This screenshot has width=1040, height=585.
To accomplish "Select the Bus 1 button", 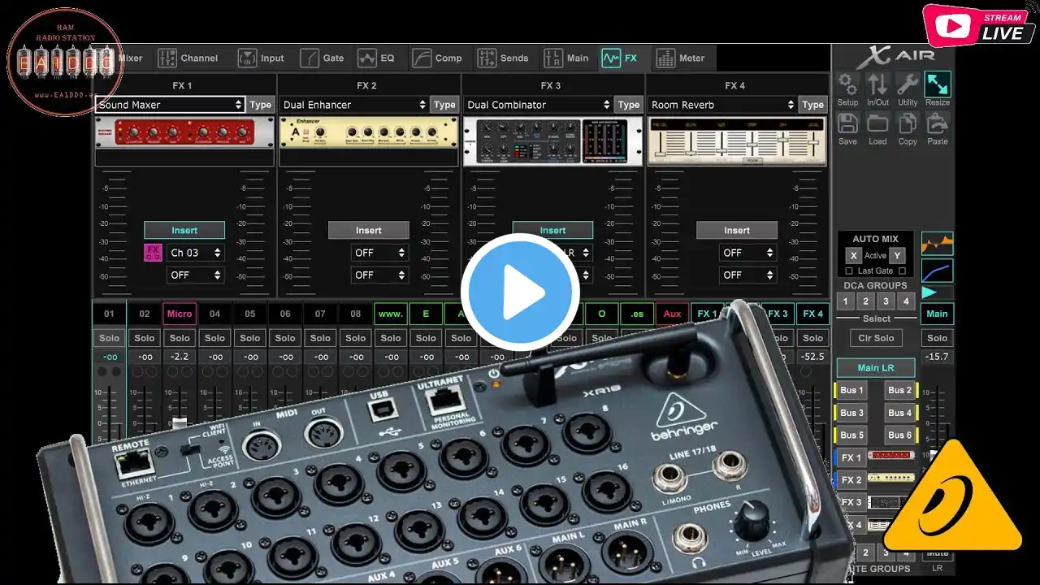I will (851, 390).
